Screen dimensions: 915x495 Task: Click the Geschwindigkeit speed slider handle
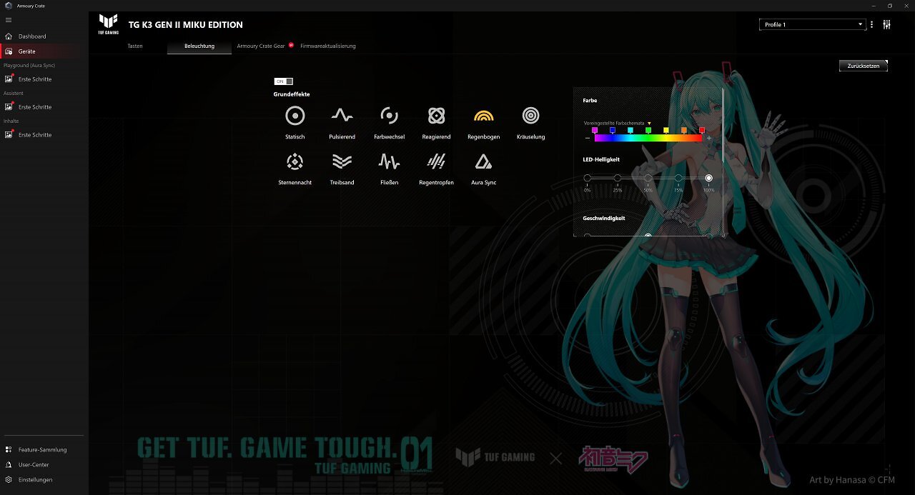pyautogui.click(x=648, y=236)
